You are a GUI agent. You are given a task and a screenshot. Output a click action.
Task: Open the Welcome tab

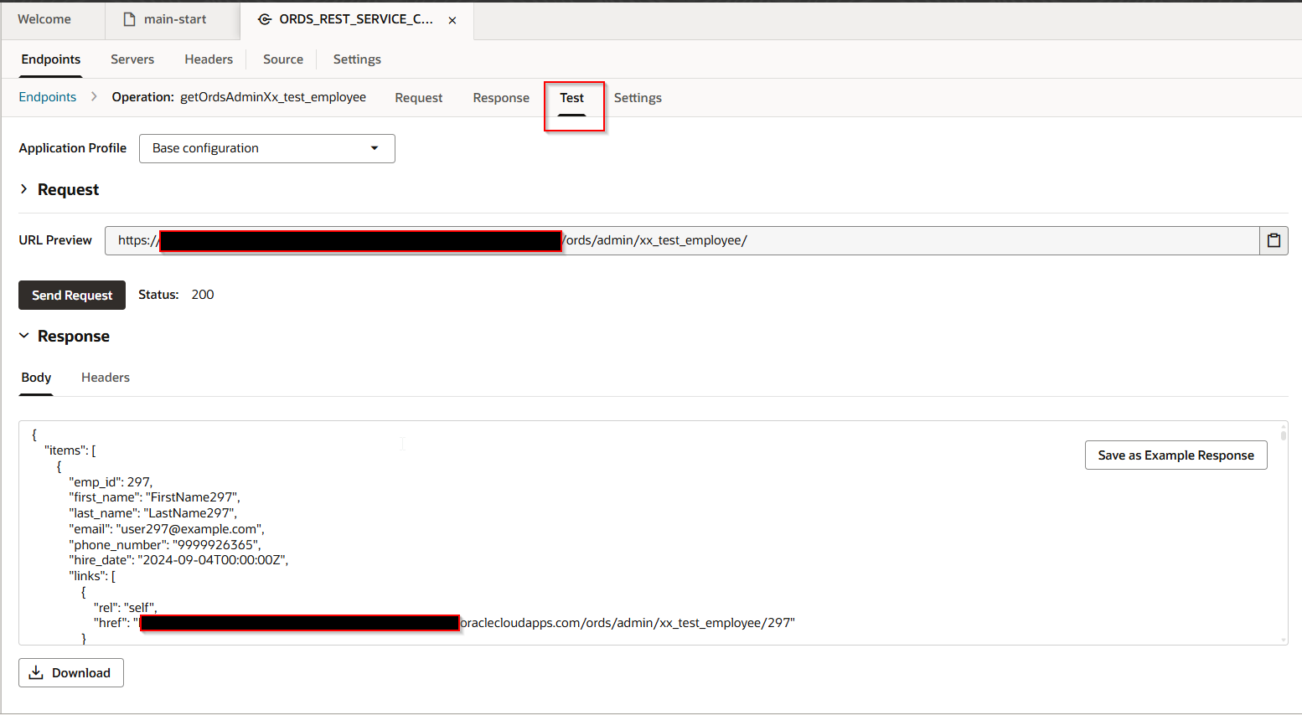tap(44, 19)
